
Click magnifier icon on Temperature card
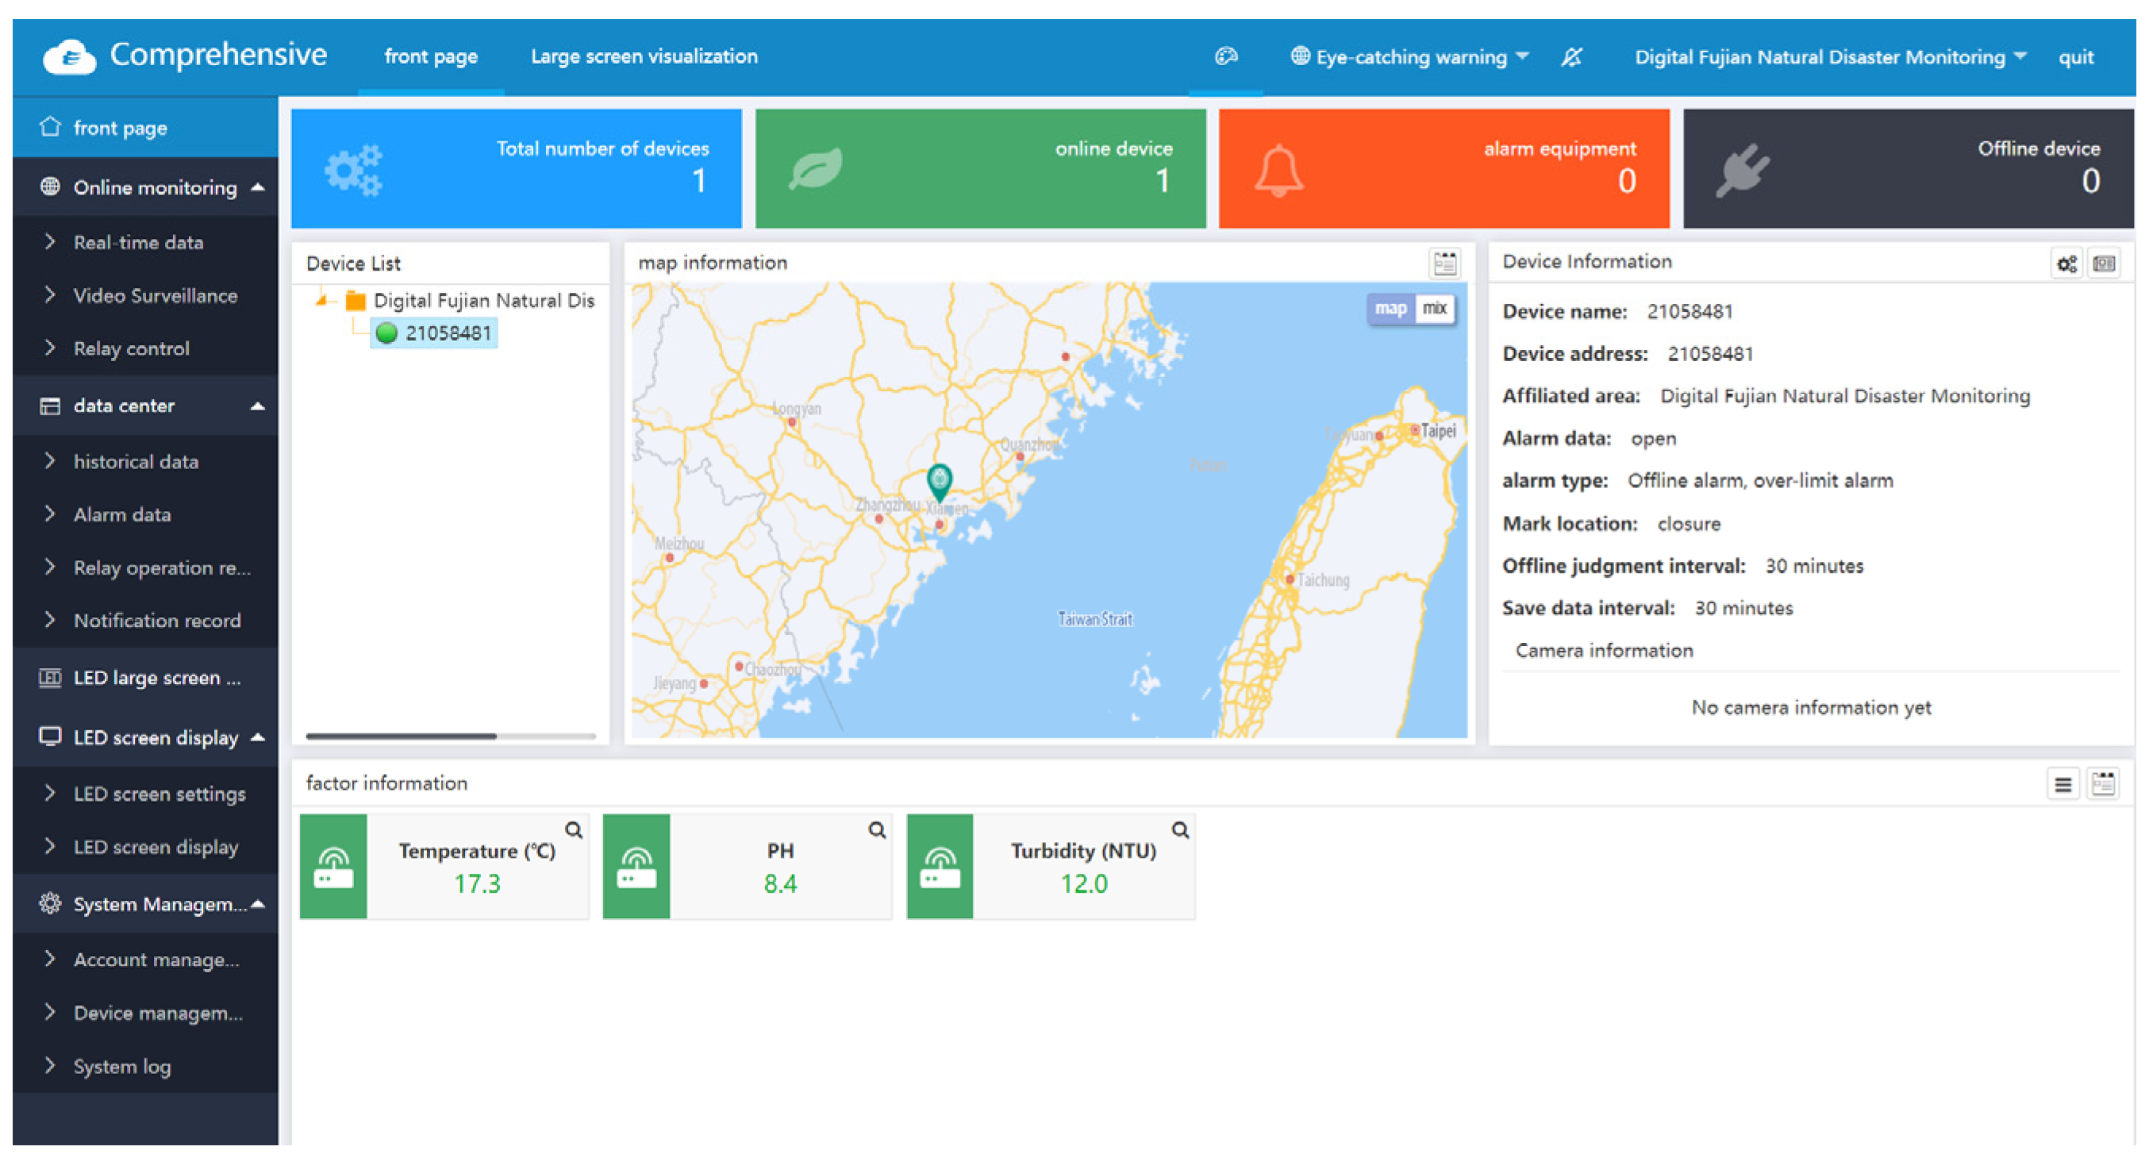pyautogui.click(x=573, y=829)
